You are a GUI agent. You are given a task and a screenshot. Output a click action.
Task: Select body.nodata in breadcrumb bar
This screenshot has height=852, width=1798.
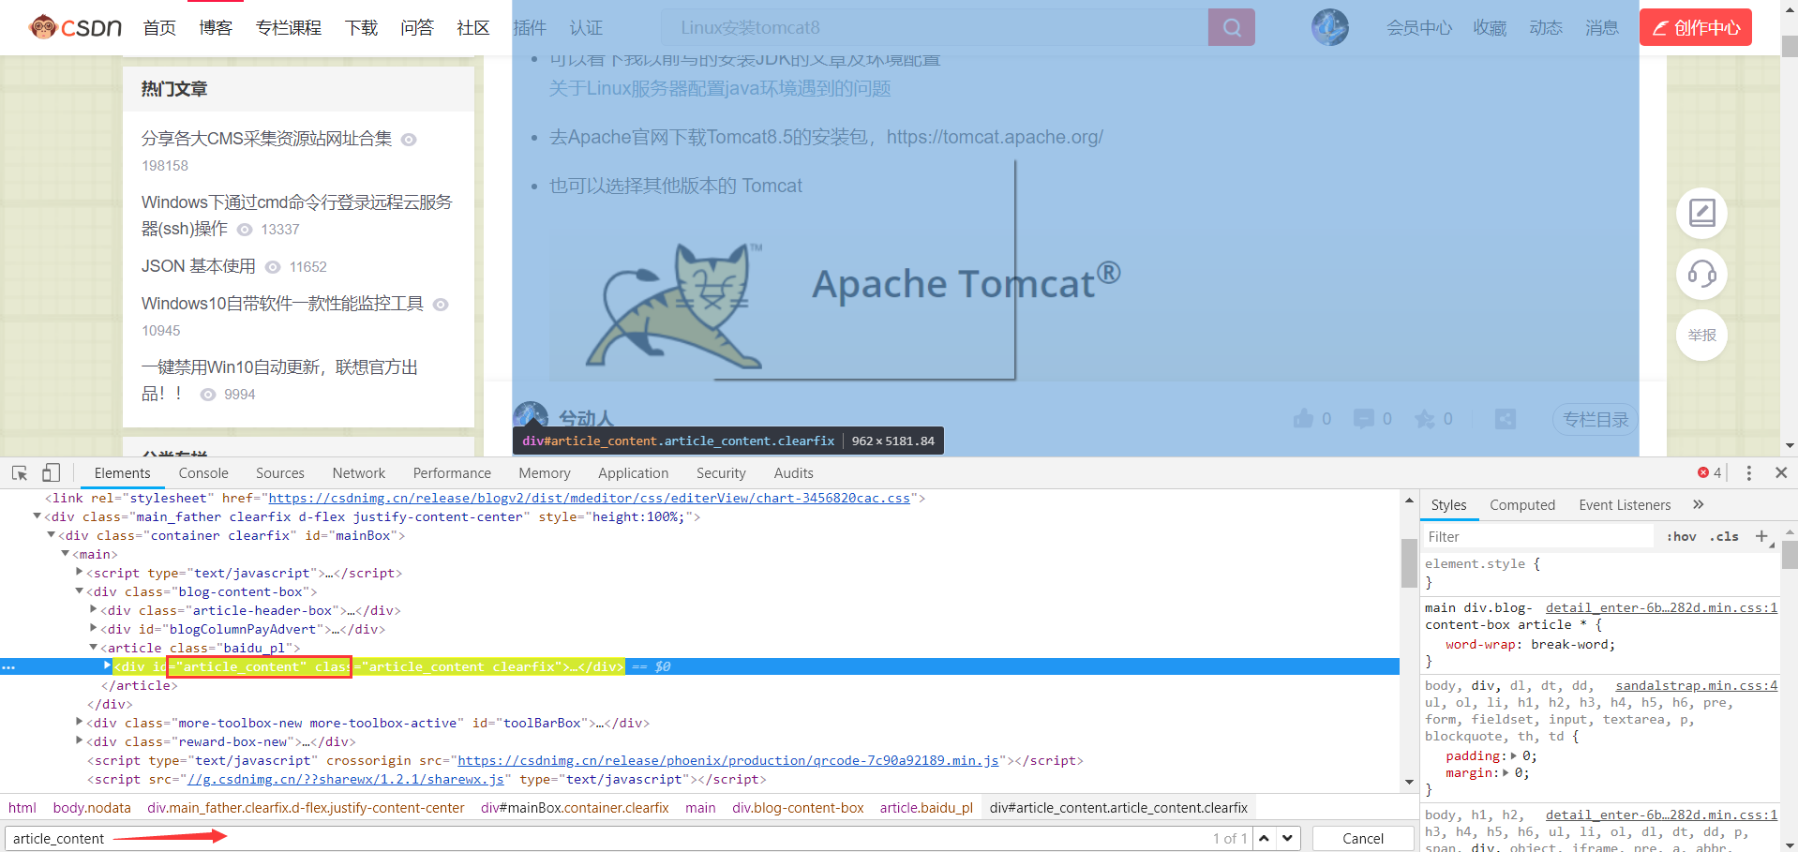pyautogui.click(x=92, y=808)
